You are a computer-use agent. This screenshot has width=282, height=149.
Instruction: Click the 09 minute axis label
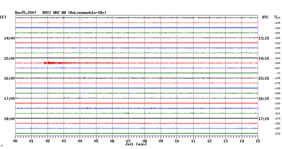[161, 141]
